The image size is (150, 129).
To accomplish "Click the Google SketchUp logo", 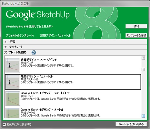I will pos(38,15).
